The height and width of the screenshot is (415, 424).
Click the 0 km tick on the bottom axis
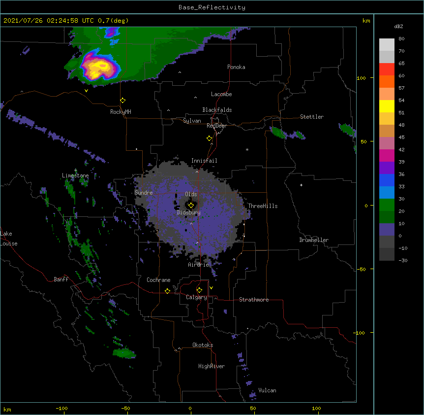(x=190, y=408)
